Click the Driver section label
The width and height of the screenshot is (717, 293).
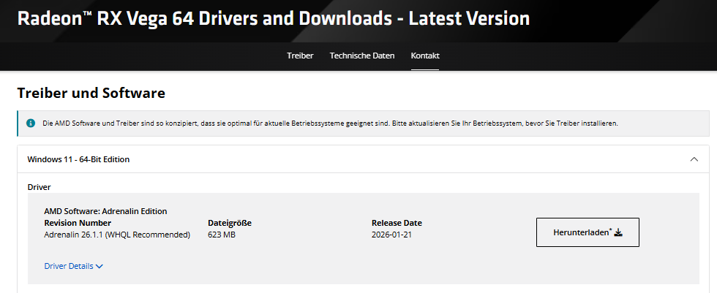pyautogui.click(x=40, y=187)
